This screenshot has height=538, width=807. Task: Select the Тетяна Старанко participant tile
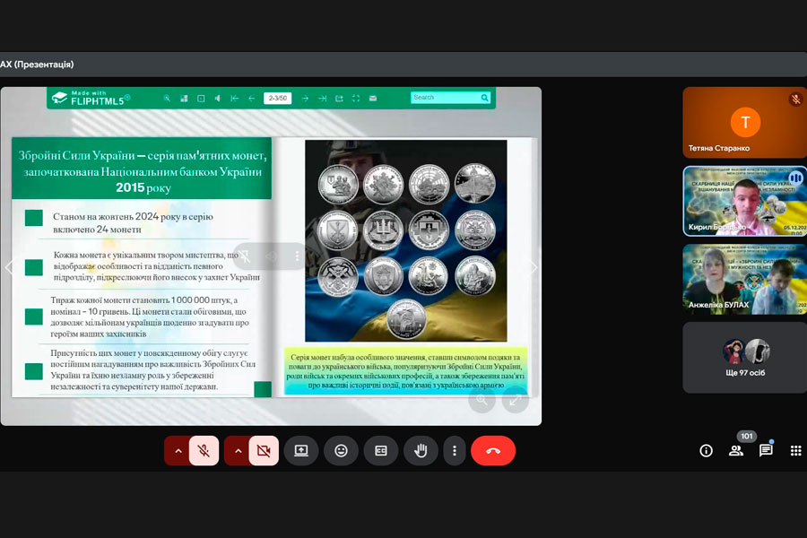tap(745, 123)
